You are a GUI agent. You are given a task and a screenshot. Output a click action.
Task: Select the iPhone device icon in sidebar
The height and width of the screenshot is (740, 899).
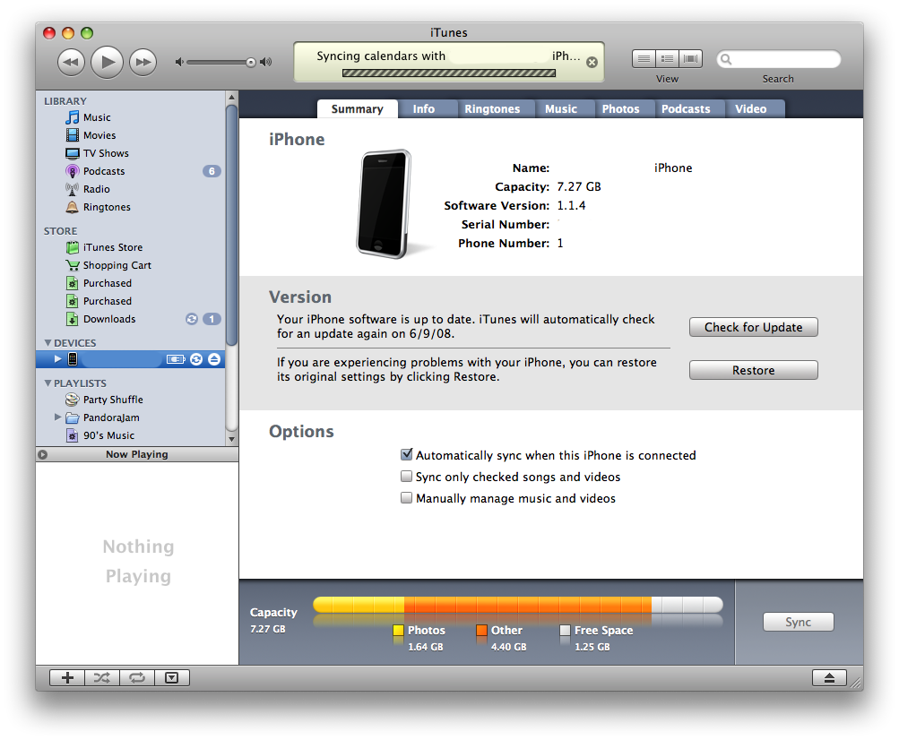[x=73, y=359]
